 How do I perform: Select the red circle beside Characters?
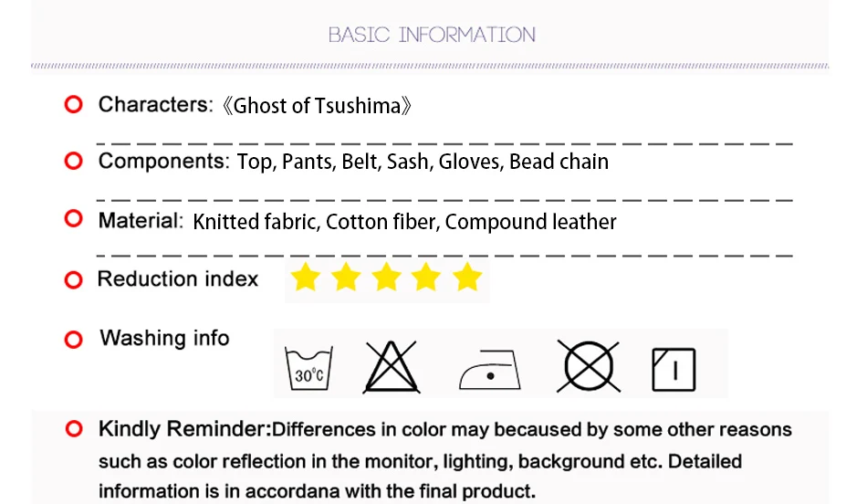[74, 105]
